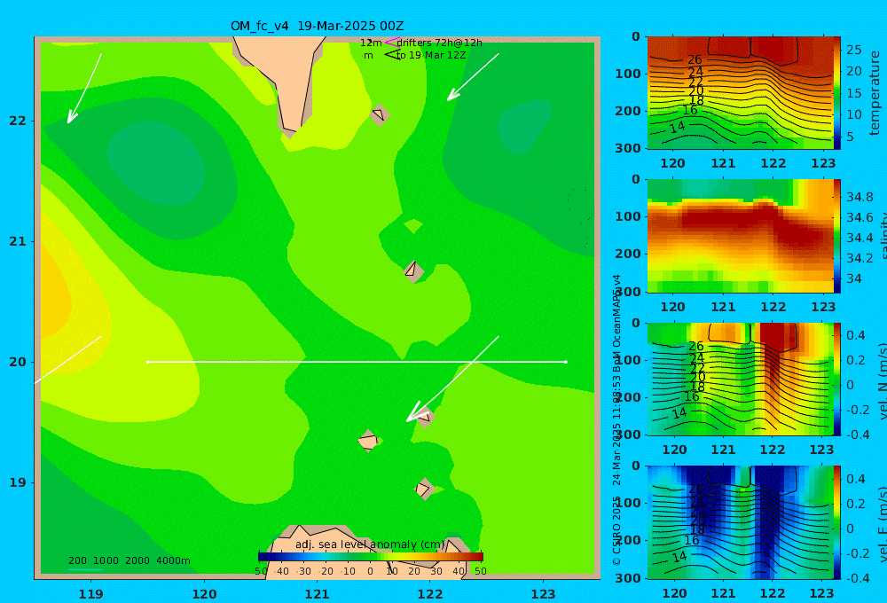Open the eastward velocity section plot
887x603 pixels.
point(741,522)
